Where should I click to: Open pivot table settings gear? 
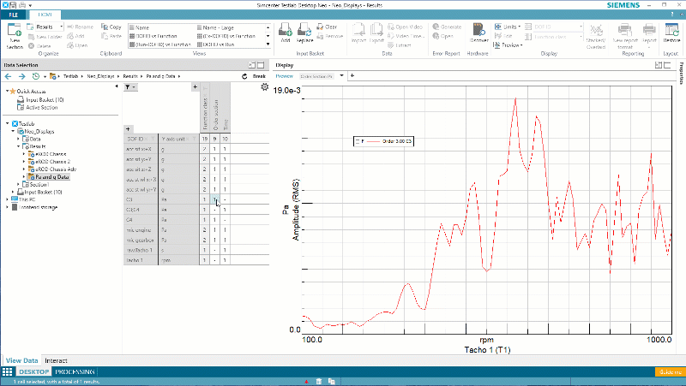[264, 87]
